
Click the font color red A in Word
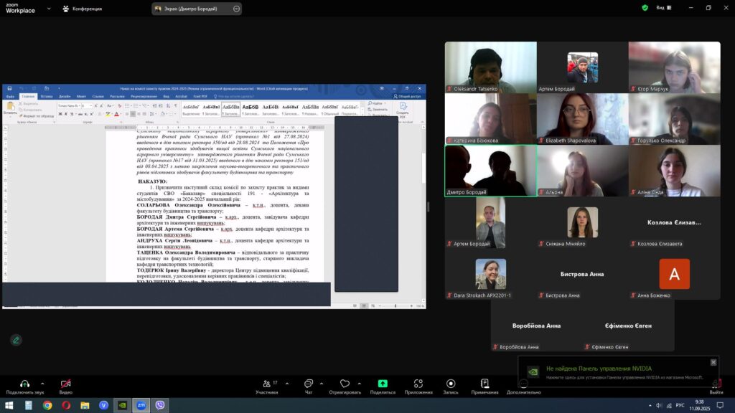click(117, 114)
